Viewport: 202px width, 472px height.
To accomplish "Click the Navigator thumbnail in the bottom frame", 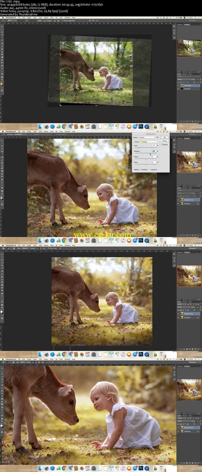I will 189,390.
